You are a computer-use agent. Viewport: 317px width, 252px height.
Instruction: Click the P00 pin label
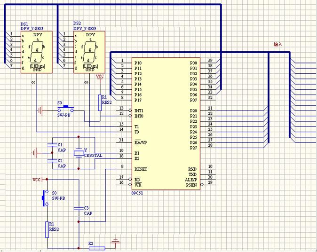(193, 63)
